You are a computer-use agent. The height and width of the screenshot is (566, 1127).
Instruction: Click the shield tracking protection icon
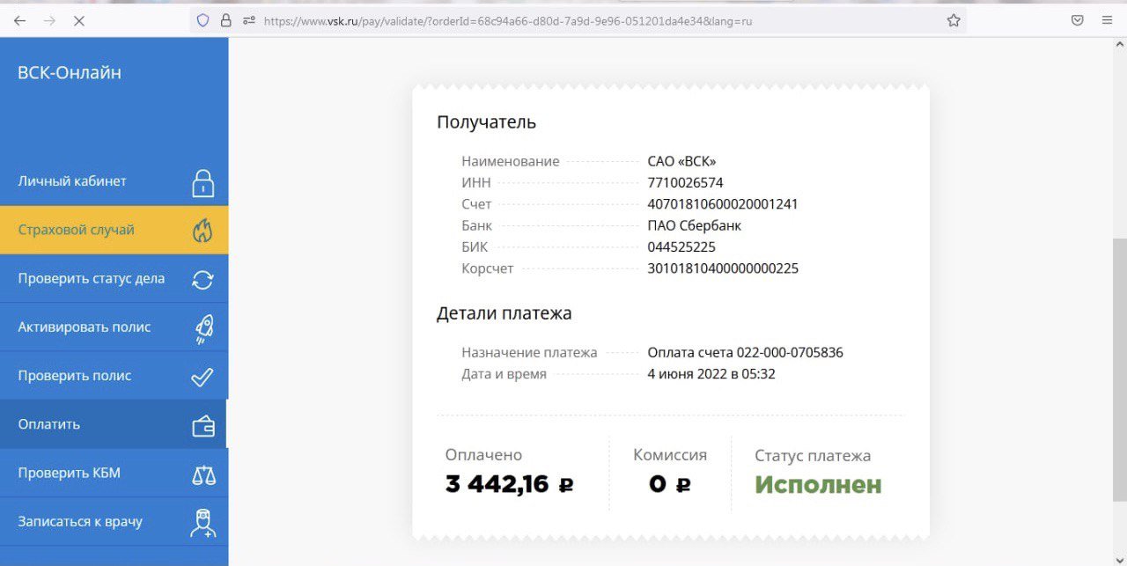203,20
